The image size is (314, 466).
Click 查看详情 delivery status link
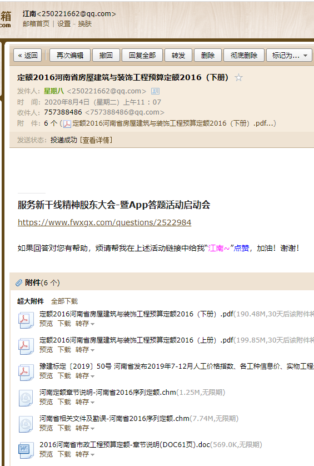pyautogui.click(x=96, y=140)
